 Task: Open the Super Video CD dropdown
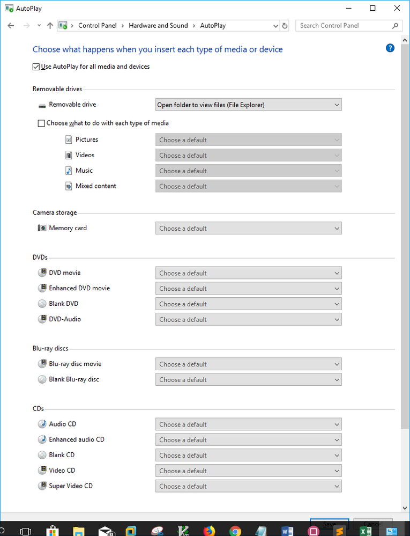click(x=249, y=487)
